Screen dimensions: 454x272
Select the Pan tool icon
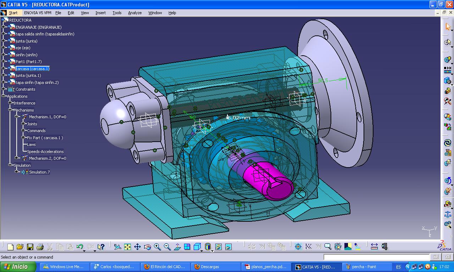pos(137,247)
